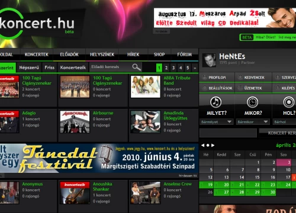Select April 20 in calendar

click(x=221, y=185)
